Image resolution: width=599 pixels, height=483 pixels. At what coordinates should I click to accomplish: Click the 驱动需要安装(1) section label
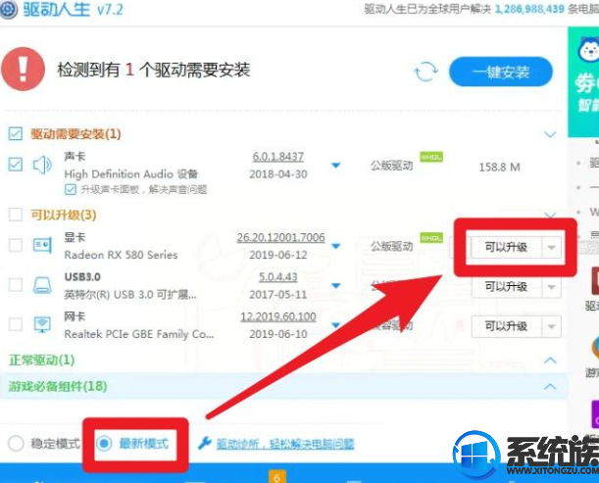pyautogui.click(x=76, y=134)
